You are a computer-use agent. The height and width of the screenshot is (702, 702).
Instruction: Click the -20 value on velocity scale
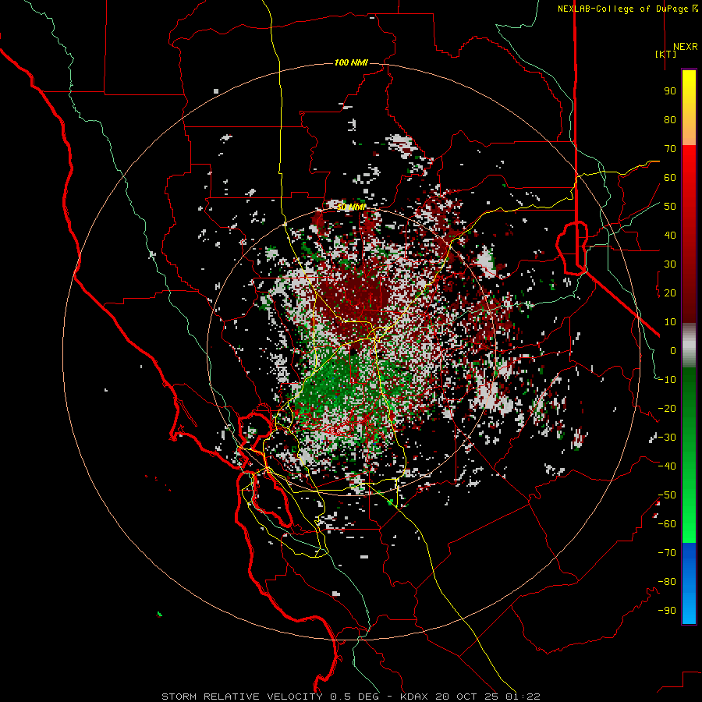(667, 409)
